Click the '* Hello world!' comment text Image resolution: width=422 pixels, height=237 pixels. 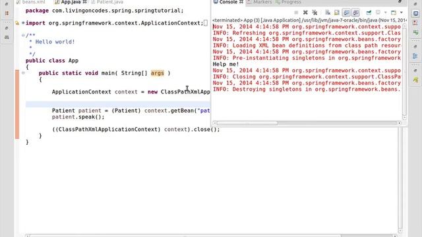point(52,41)
